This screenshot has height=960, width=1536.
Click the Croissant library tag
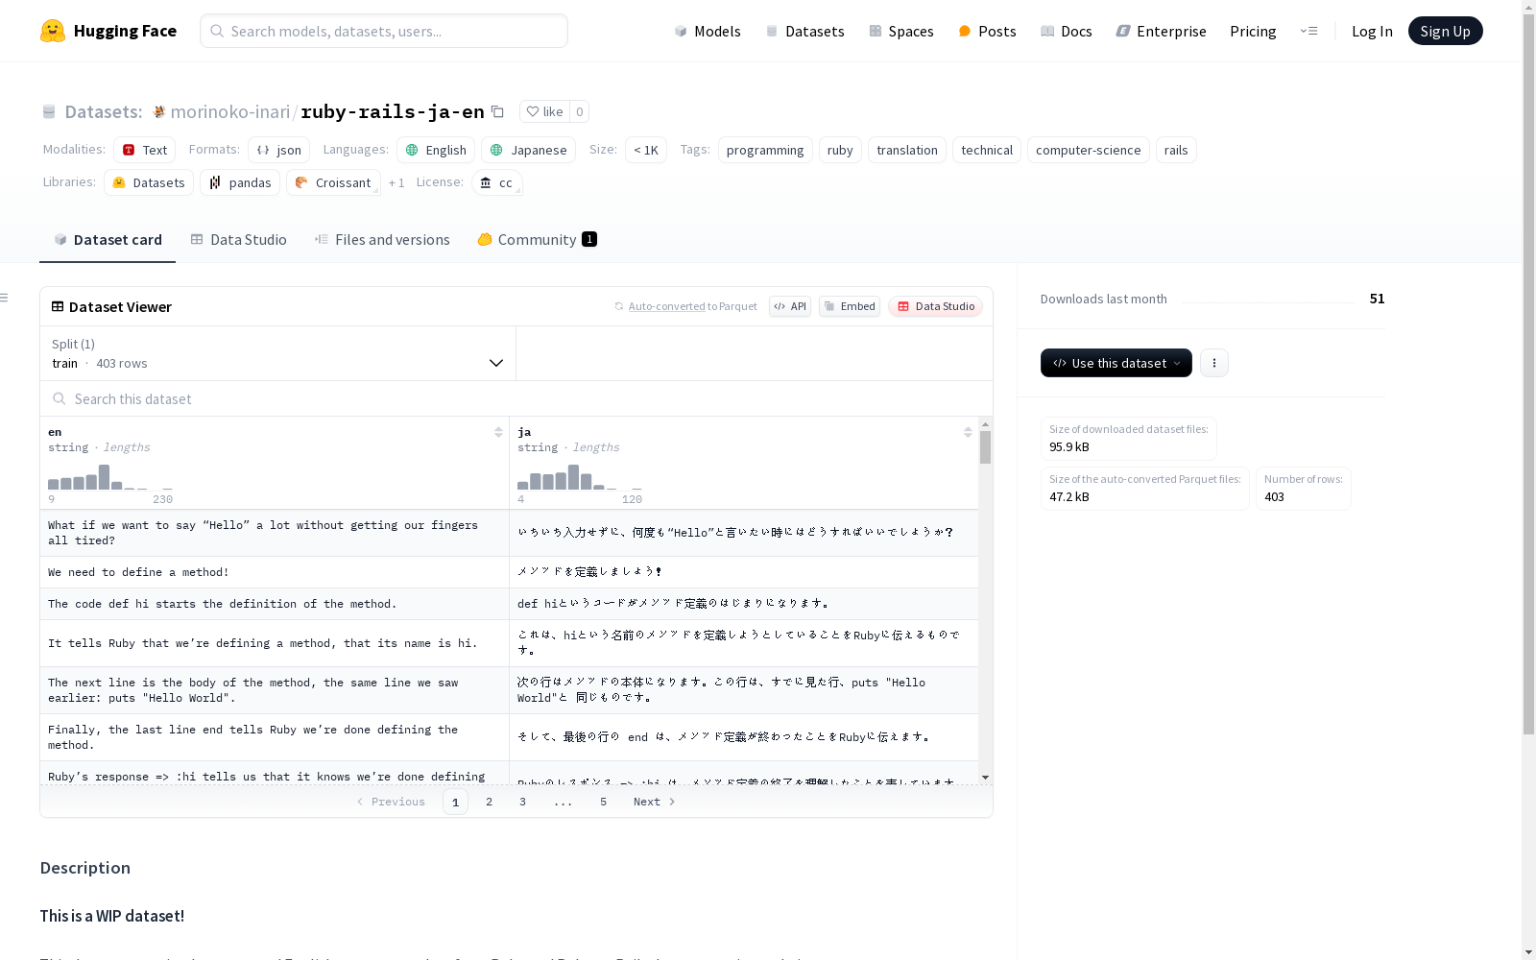[x=333, y=182]
